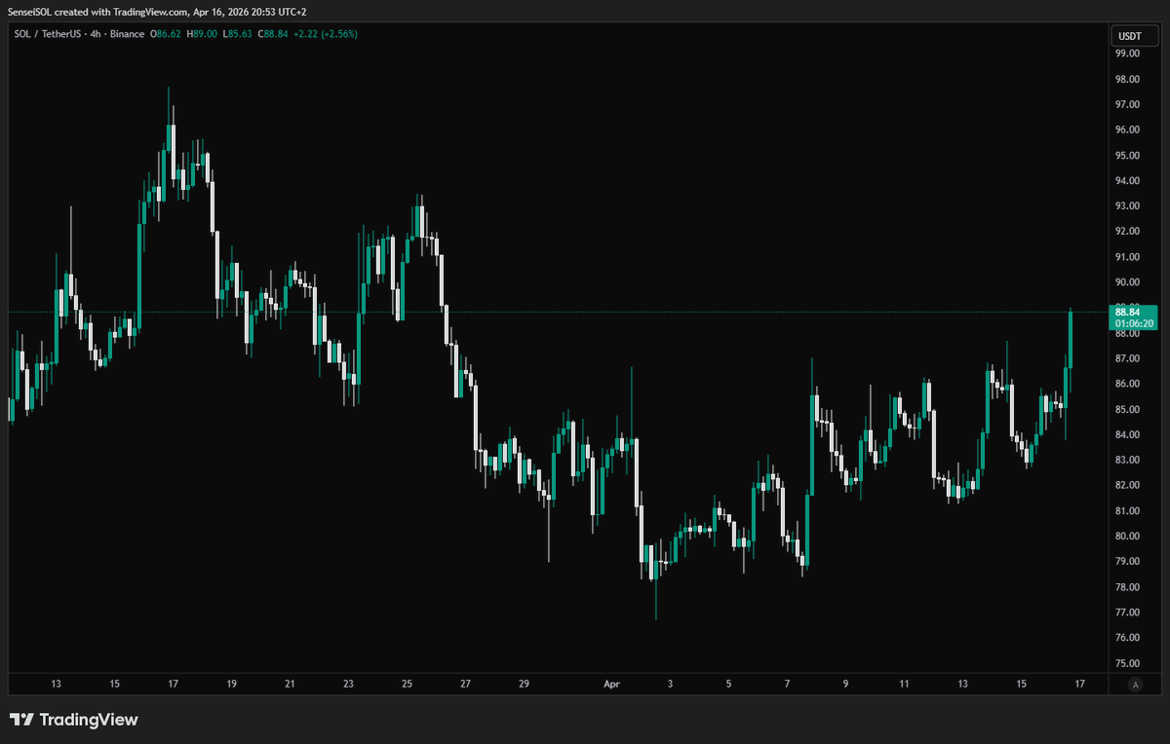Screen dimensions: 1170x744
Task: Click the 23 date label on the time axis
Action: point(348,685)
